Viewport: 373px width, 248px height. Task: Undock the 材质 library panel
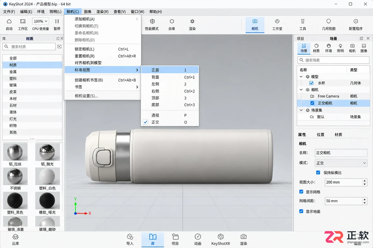point(58,38)
